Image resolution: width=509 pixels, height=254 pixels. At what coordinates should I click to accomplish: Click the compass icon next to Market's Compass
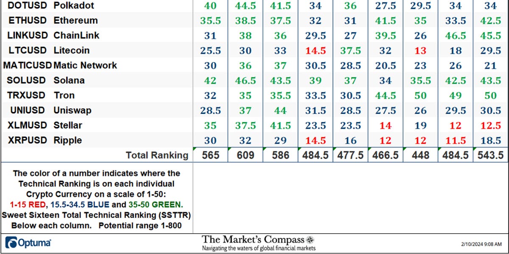310,239
